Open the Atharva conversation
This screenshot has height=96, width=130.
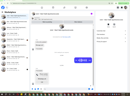tap(15, 28)
